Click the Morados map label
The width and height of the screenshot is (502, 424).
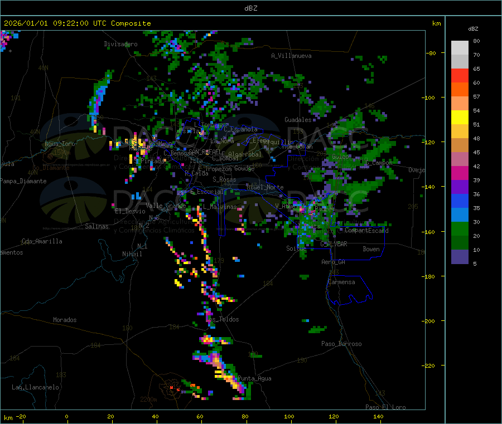click(65, 320)
